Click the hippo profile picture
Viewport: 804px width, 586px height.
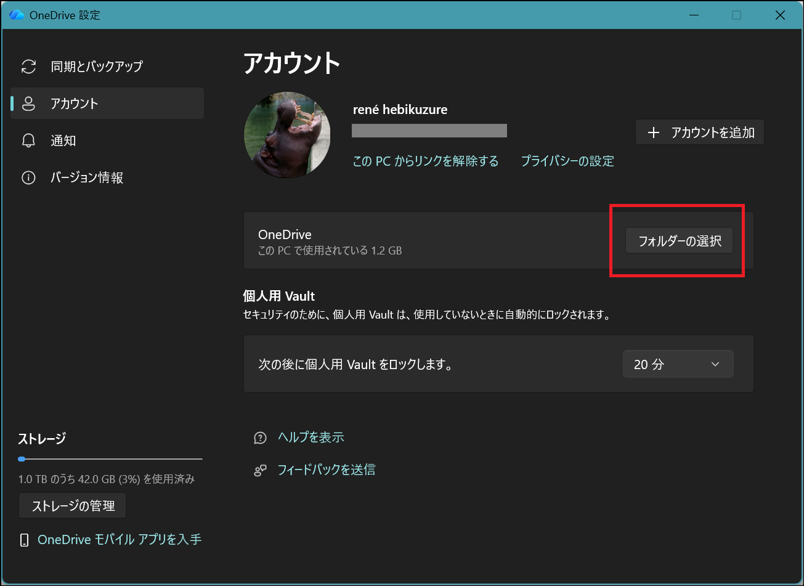click(x=287, y=135)
